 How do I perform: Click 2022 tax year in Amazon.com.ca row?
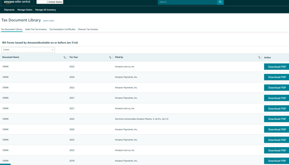pyautogui.click(x=72, y=67)
